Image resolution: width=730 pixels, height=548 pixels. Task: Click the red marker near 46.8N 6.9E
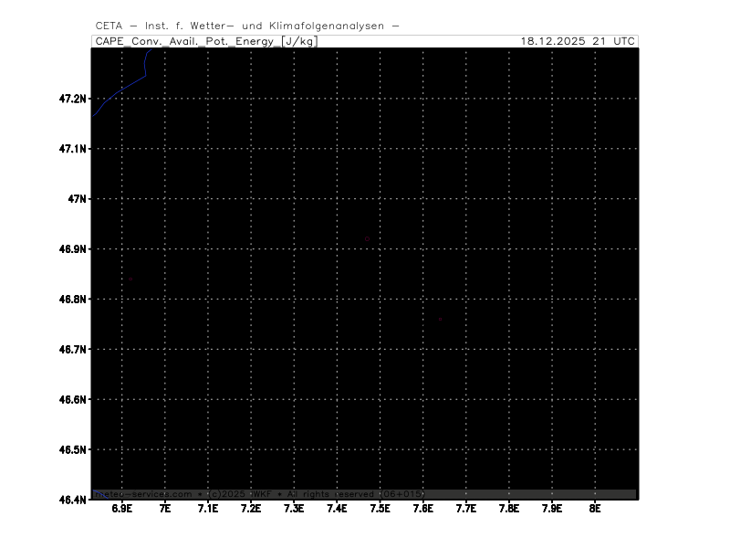(x=130, y=279)
